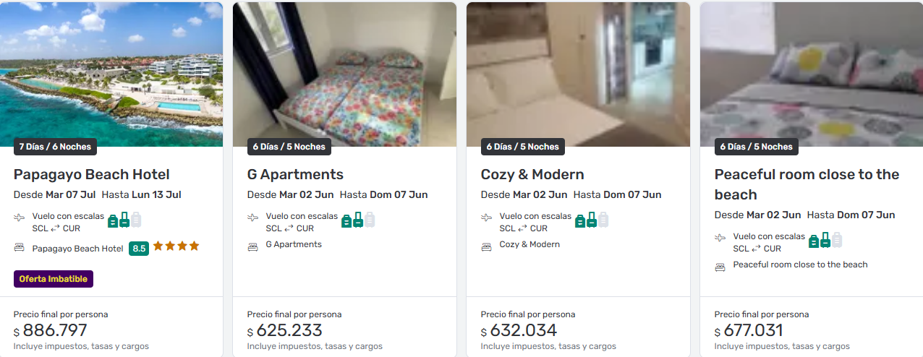Click the bed icon on Peaceful room card

pyautogui.click(x=720, y=267)
